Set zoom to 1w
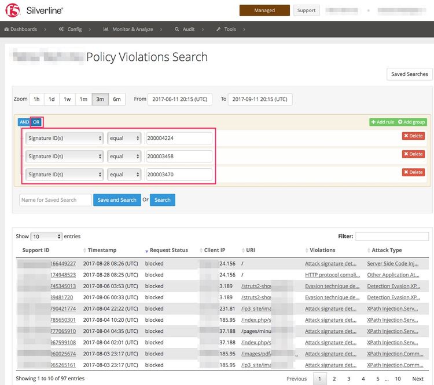 click(x=67, y=99)
